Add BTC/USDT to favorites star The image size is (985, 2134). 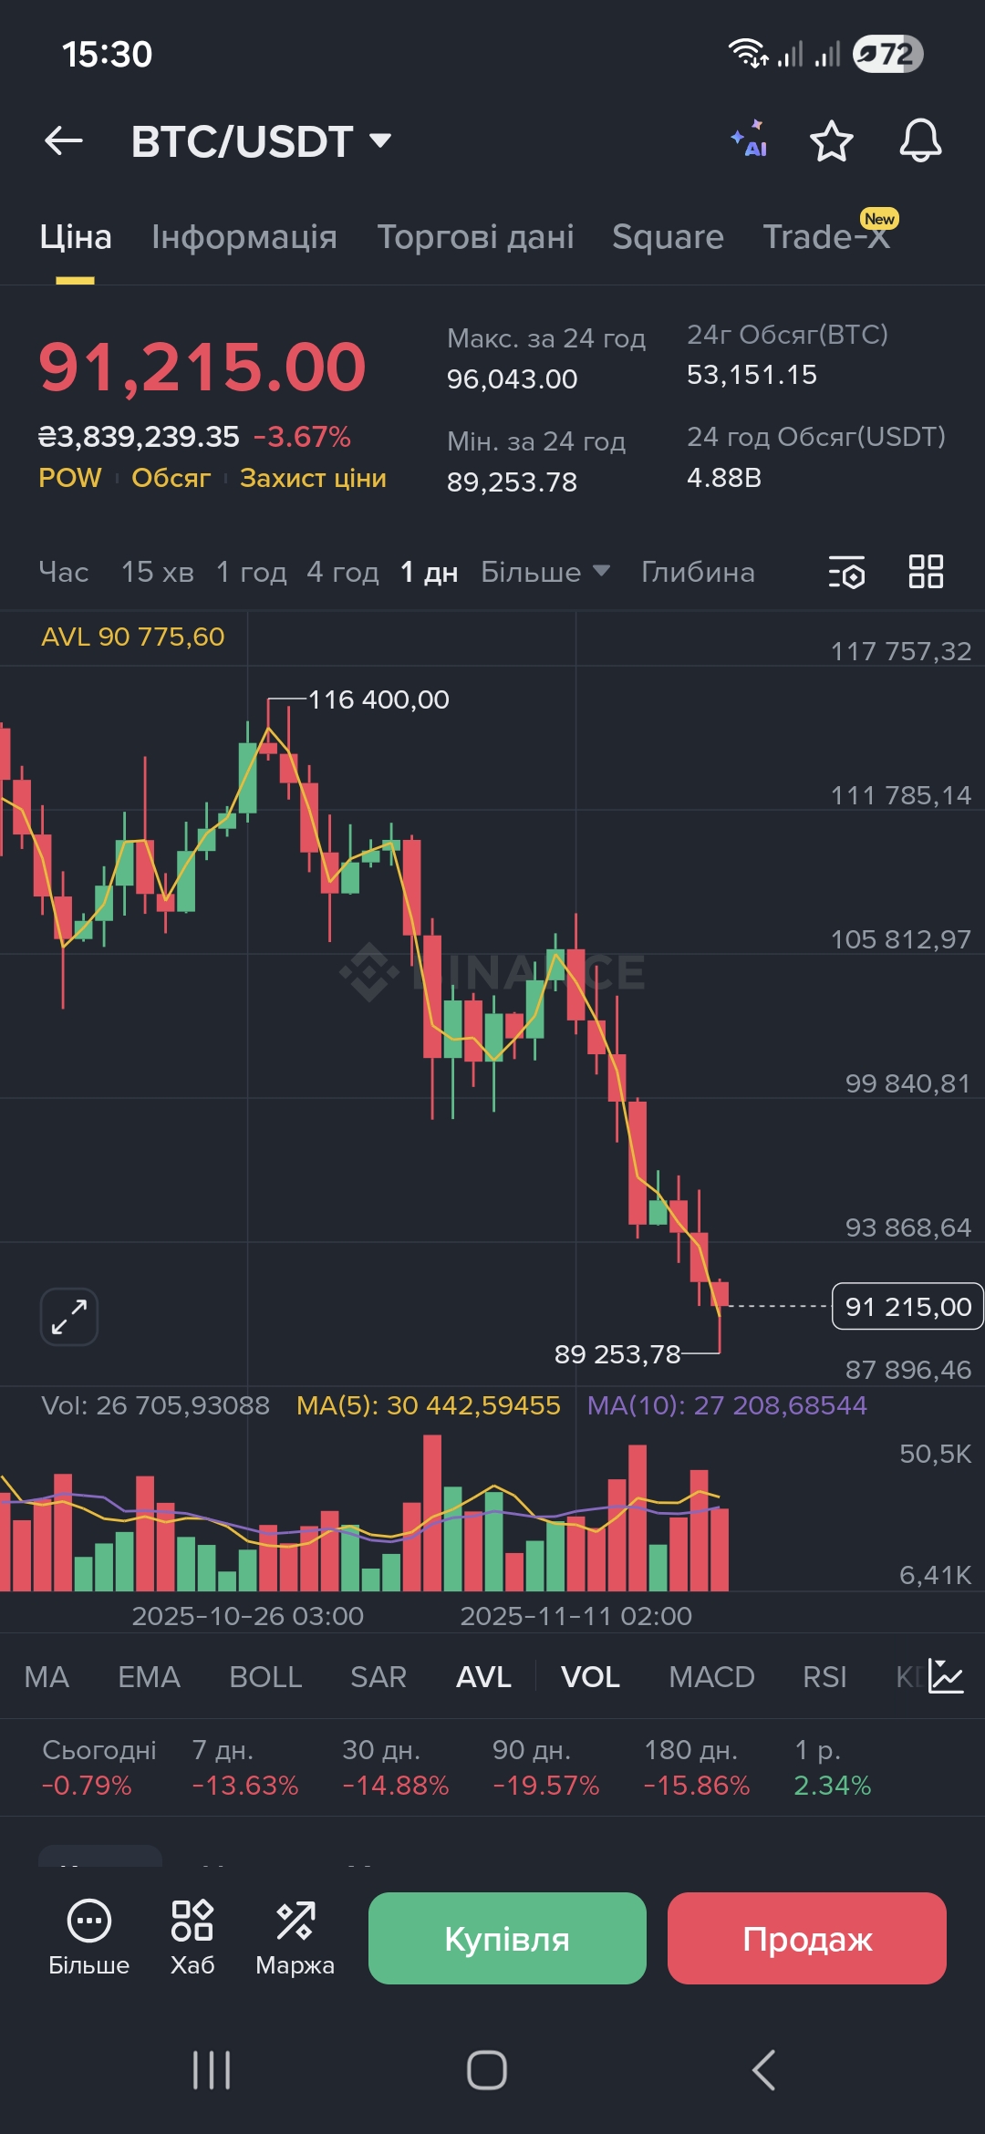pos(831,141)
